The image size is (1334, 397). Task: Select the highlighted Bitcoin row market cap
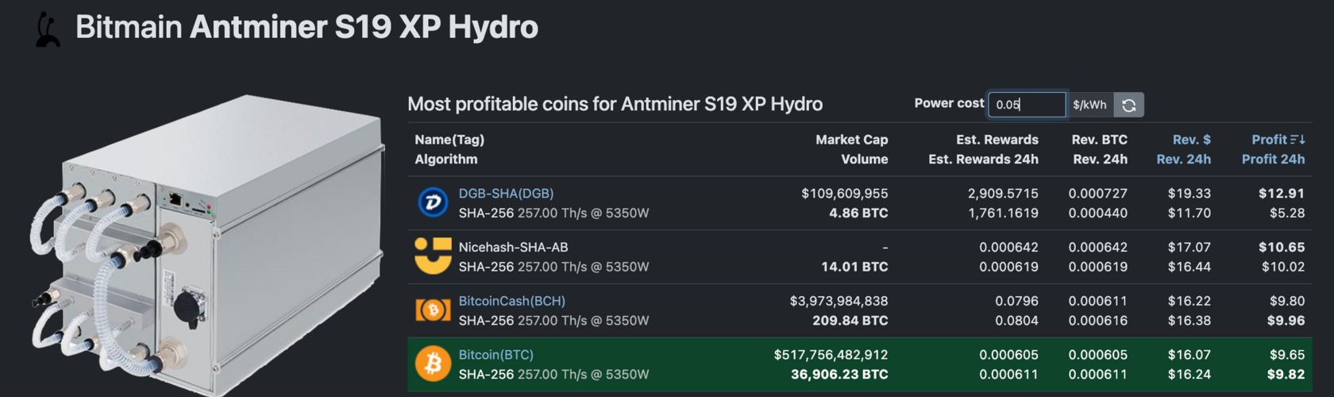click(x=831, y=355)
